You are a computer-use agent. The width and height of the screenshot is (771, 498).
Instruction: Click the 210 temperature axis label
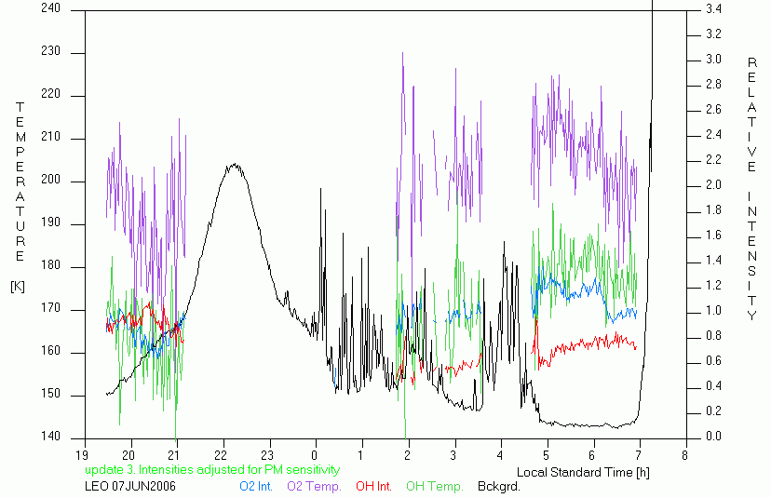[50, 137]
